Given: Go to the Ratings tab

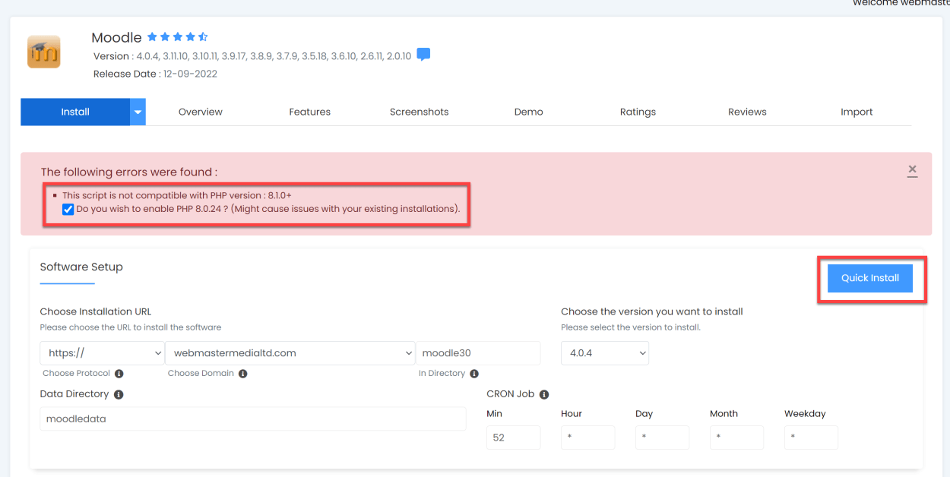Looking at the screenshot, I should [638, 112].
